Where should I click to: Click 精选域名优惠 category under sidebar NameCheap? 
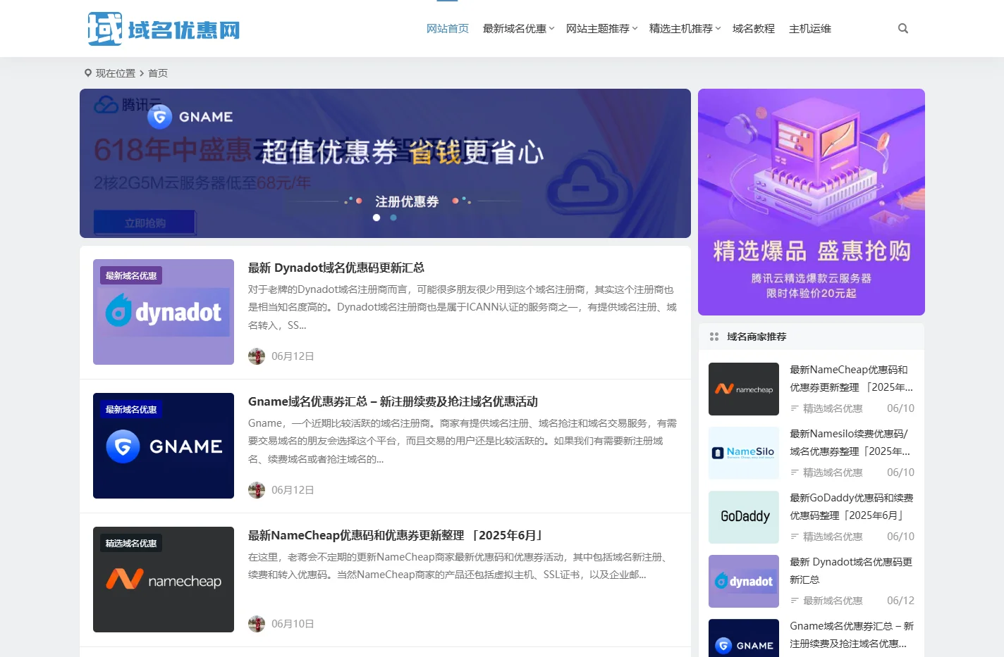click(x=833, y=408)
